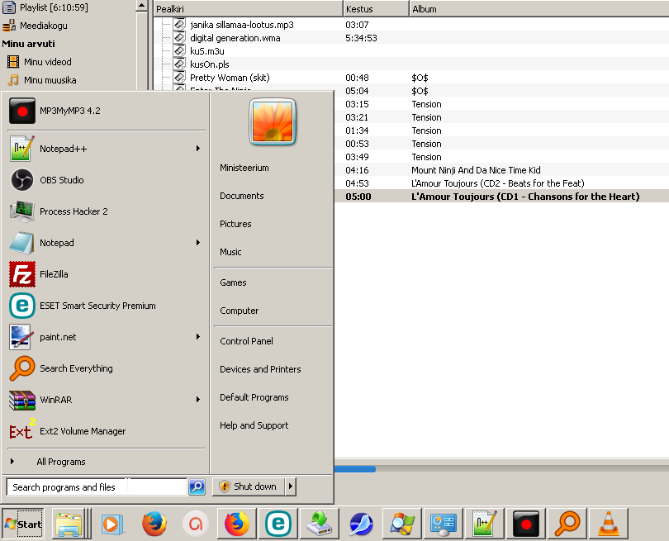Viewport: 669px width, 541px height.
Task: Click the user account flower picture
Action: (x=273, y=122)
